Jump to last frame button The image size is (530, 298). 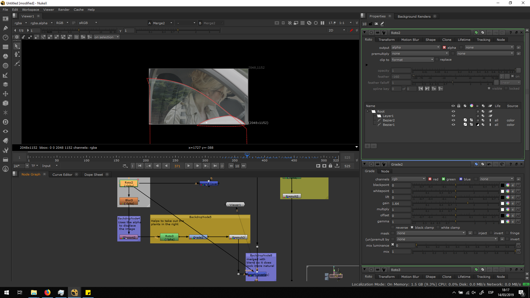(215, 166)
